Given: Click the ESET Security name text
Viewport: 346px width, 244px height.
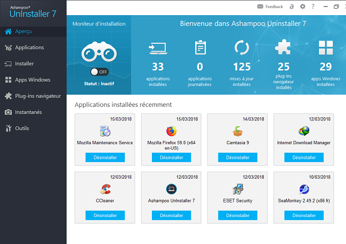Looking at the screenshot, I should (238, 201).
